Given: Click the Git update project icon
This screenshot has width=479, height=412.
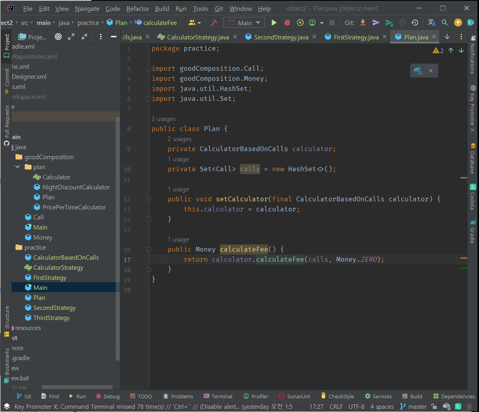Looking at the screenshot, I should point(363,23).
